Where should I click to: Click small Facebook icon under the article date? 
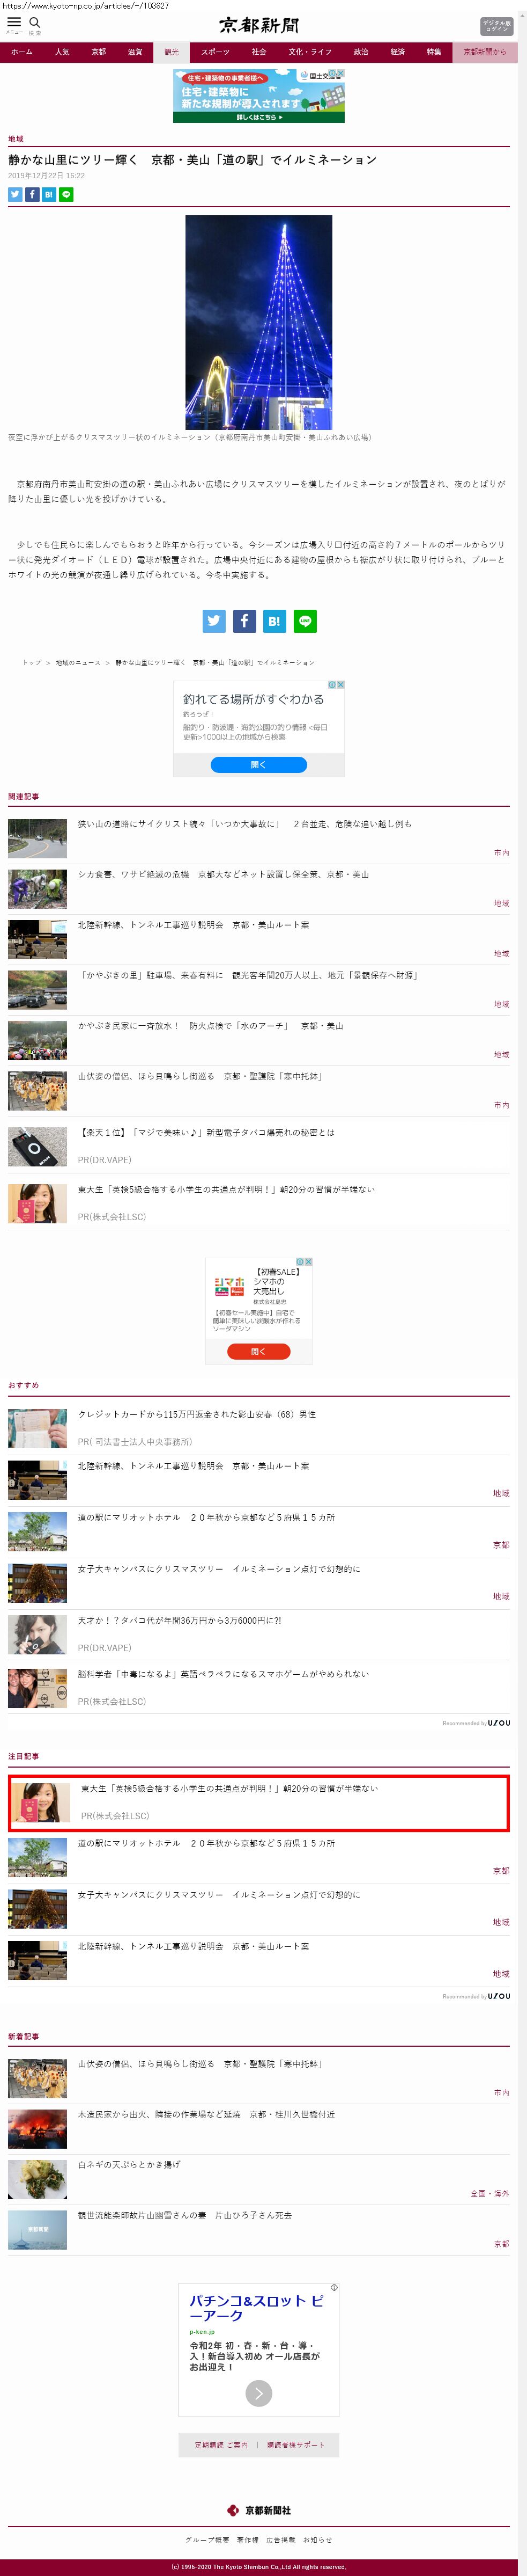(x=32, y=195)
